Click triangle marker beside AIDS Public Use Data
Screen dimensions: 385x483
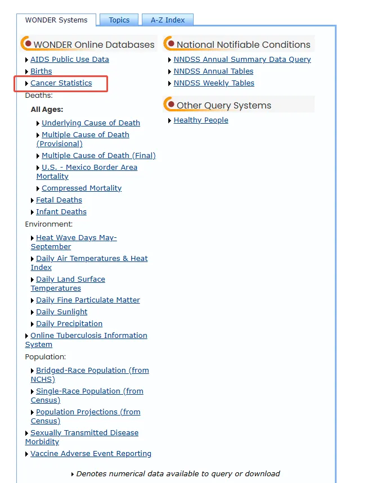[x=27, y=60]
